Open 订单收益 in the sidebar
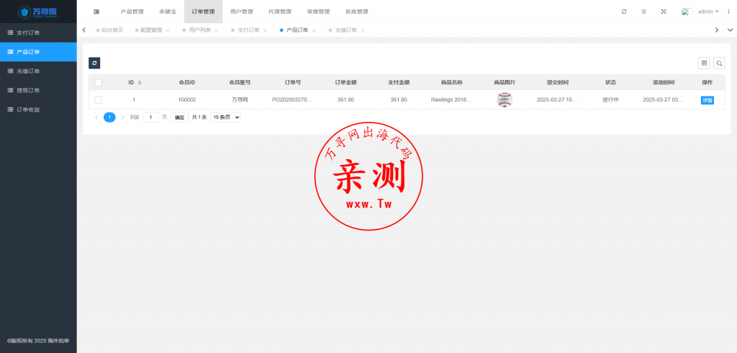The height and width of the screenshot is (353, 737). point(38,110)
